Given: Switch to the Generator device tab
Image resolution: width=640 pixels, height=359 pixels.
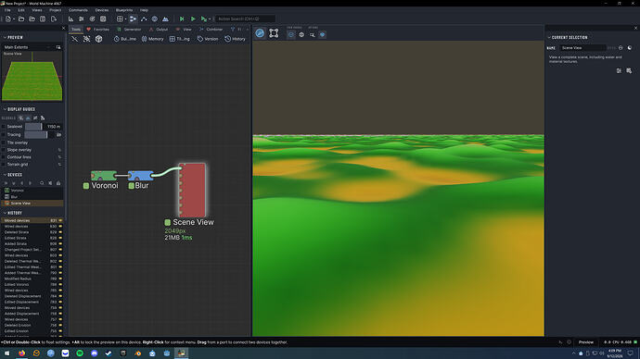Looking at the screenshot, I should click(129, 30).
